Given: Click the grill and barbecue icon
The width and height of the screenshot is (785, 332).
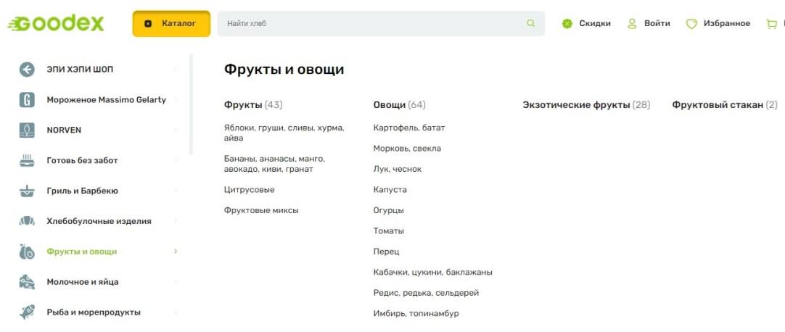Looking at the screenshot, I should pos(27,191).
